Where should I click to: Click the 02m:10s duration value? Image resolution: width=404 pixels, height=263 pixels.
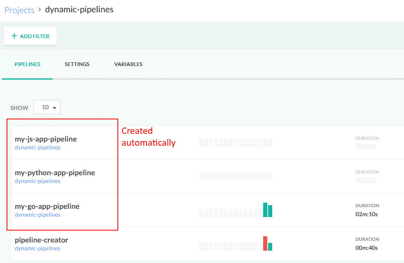[x=367, y=214]
